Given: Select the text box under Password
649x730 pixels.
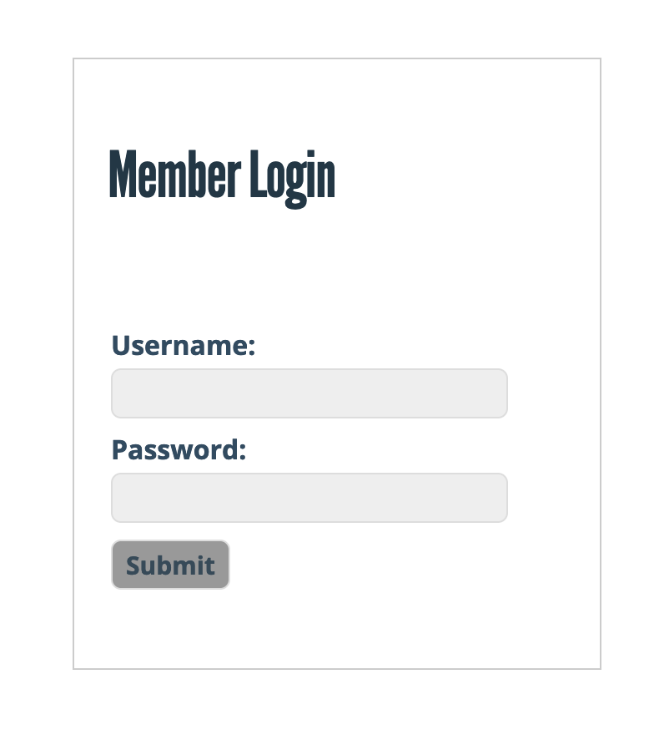Looking at the screenshot, I should point(309,498).
